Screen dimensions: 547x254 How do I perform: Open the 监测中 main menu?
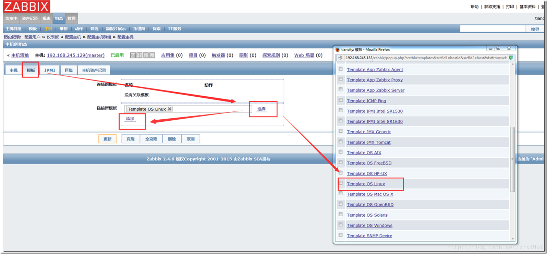tap(11, 19)
